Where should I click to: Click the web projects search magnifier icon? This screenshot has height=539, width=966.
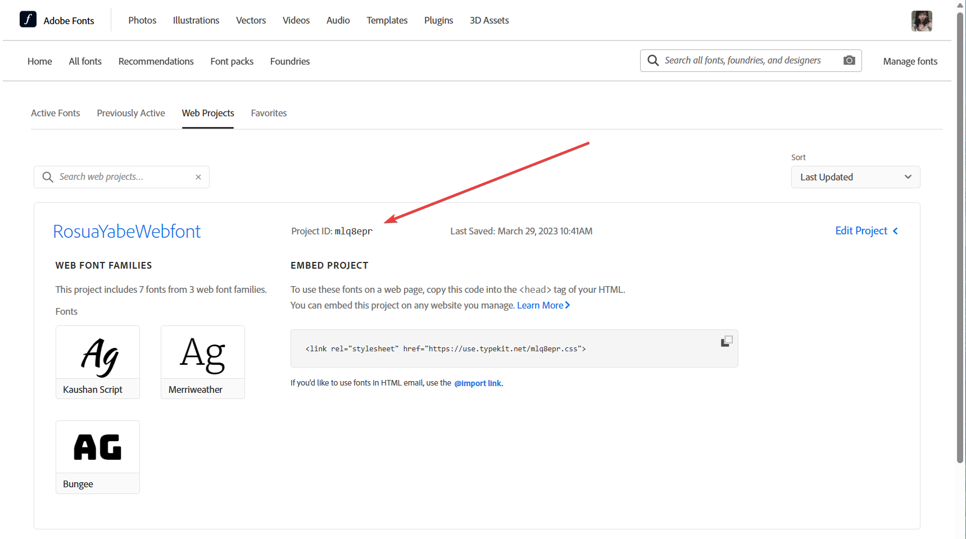coord(48,177)
